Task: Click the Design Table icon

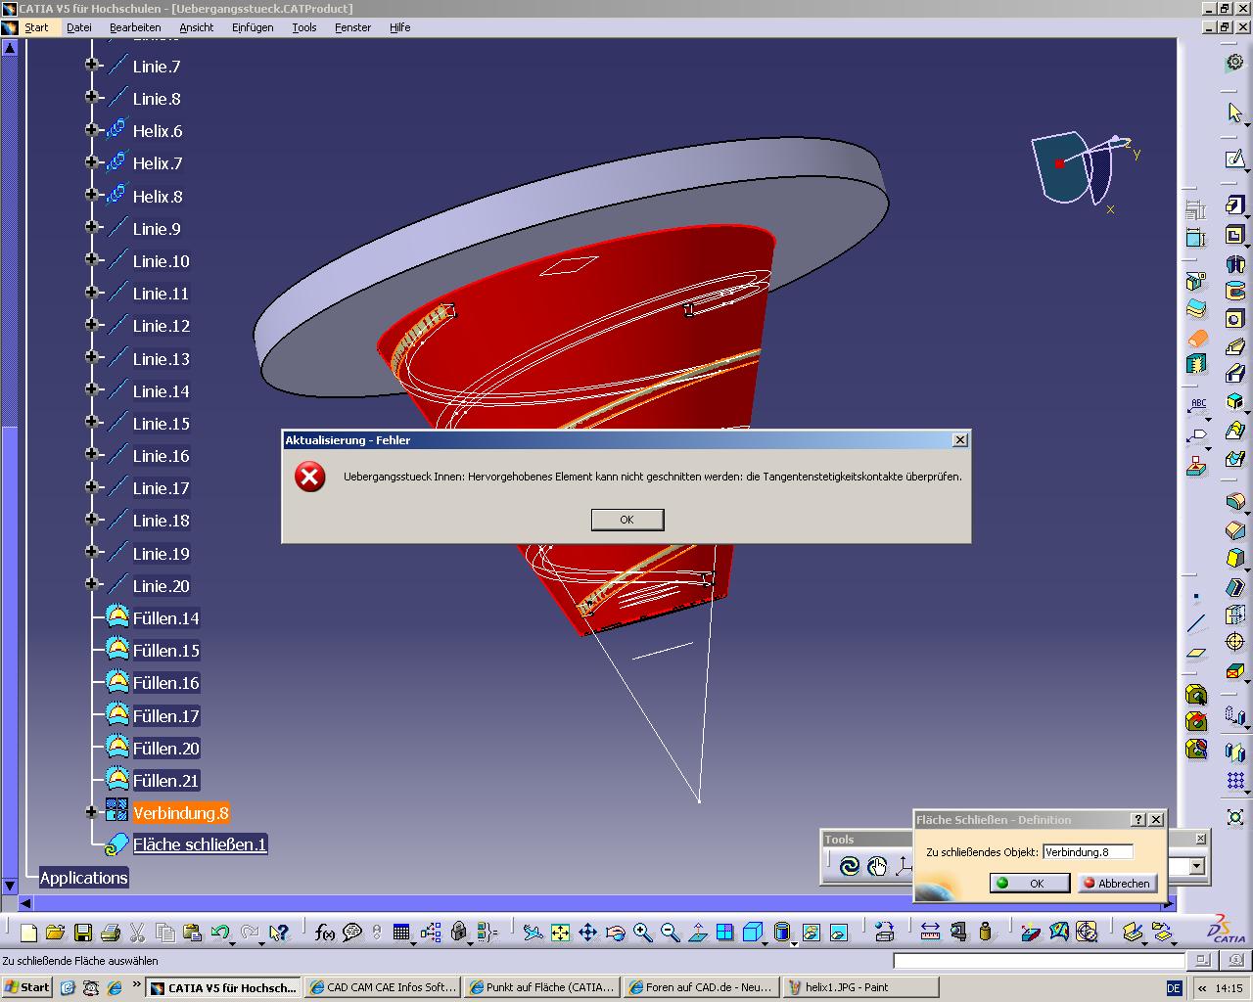Action: click(401, 933)
